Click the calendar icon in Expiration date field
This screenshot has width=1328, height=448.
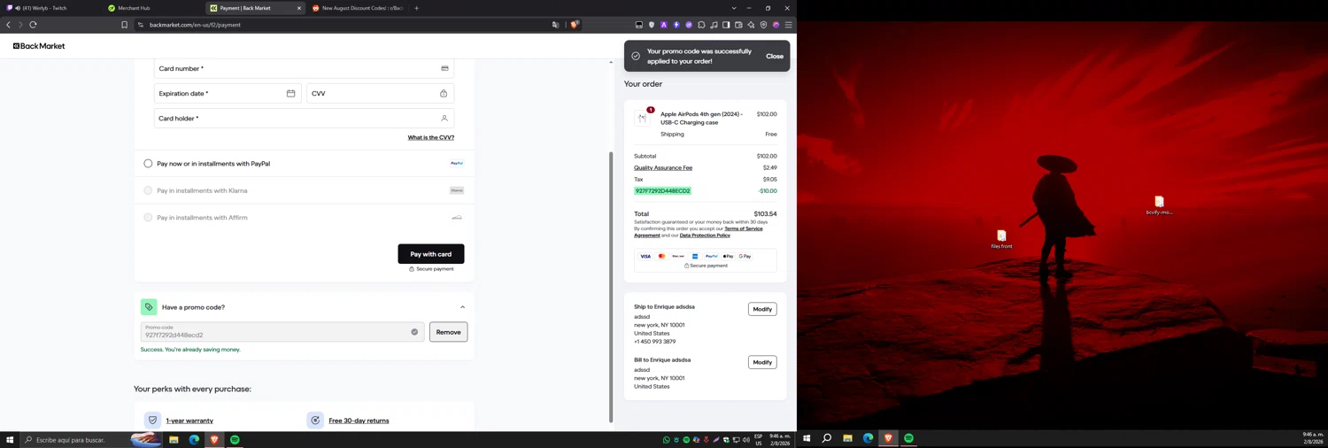click(290, 93)
